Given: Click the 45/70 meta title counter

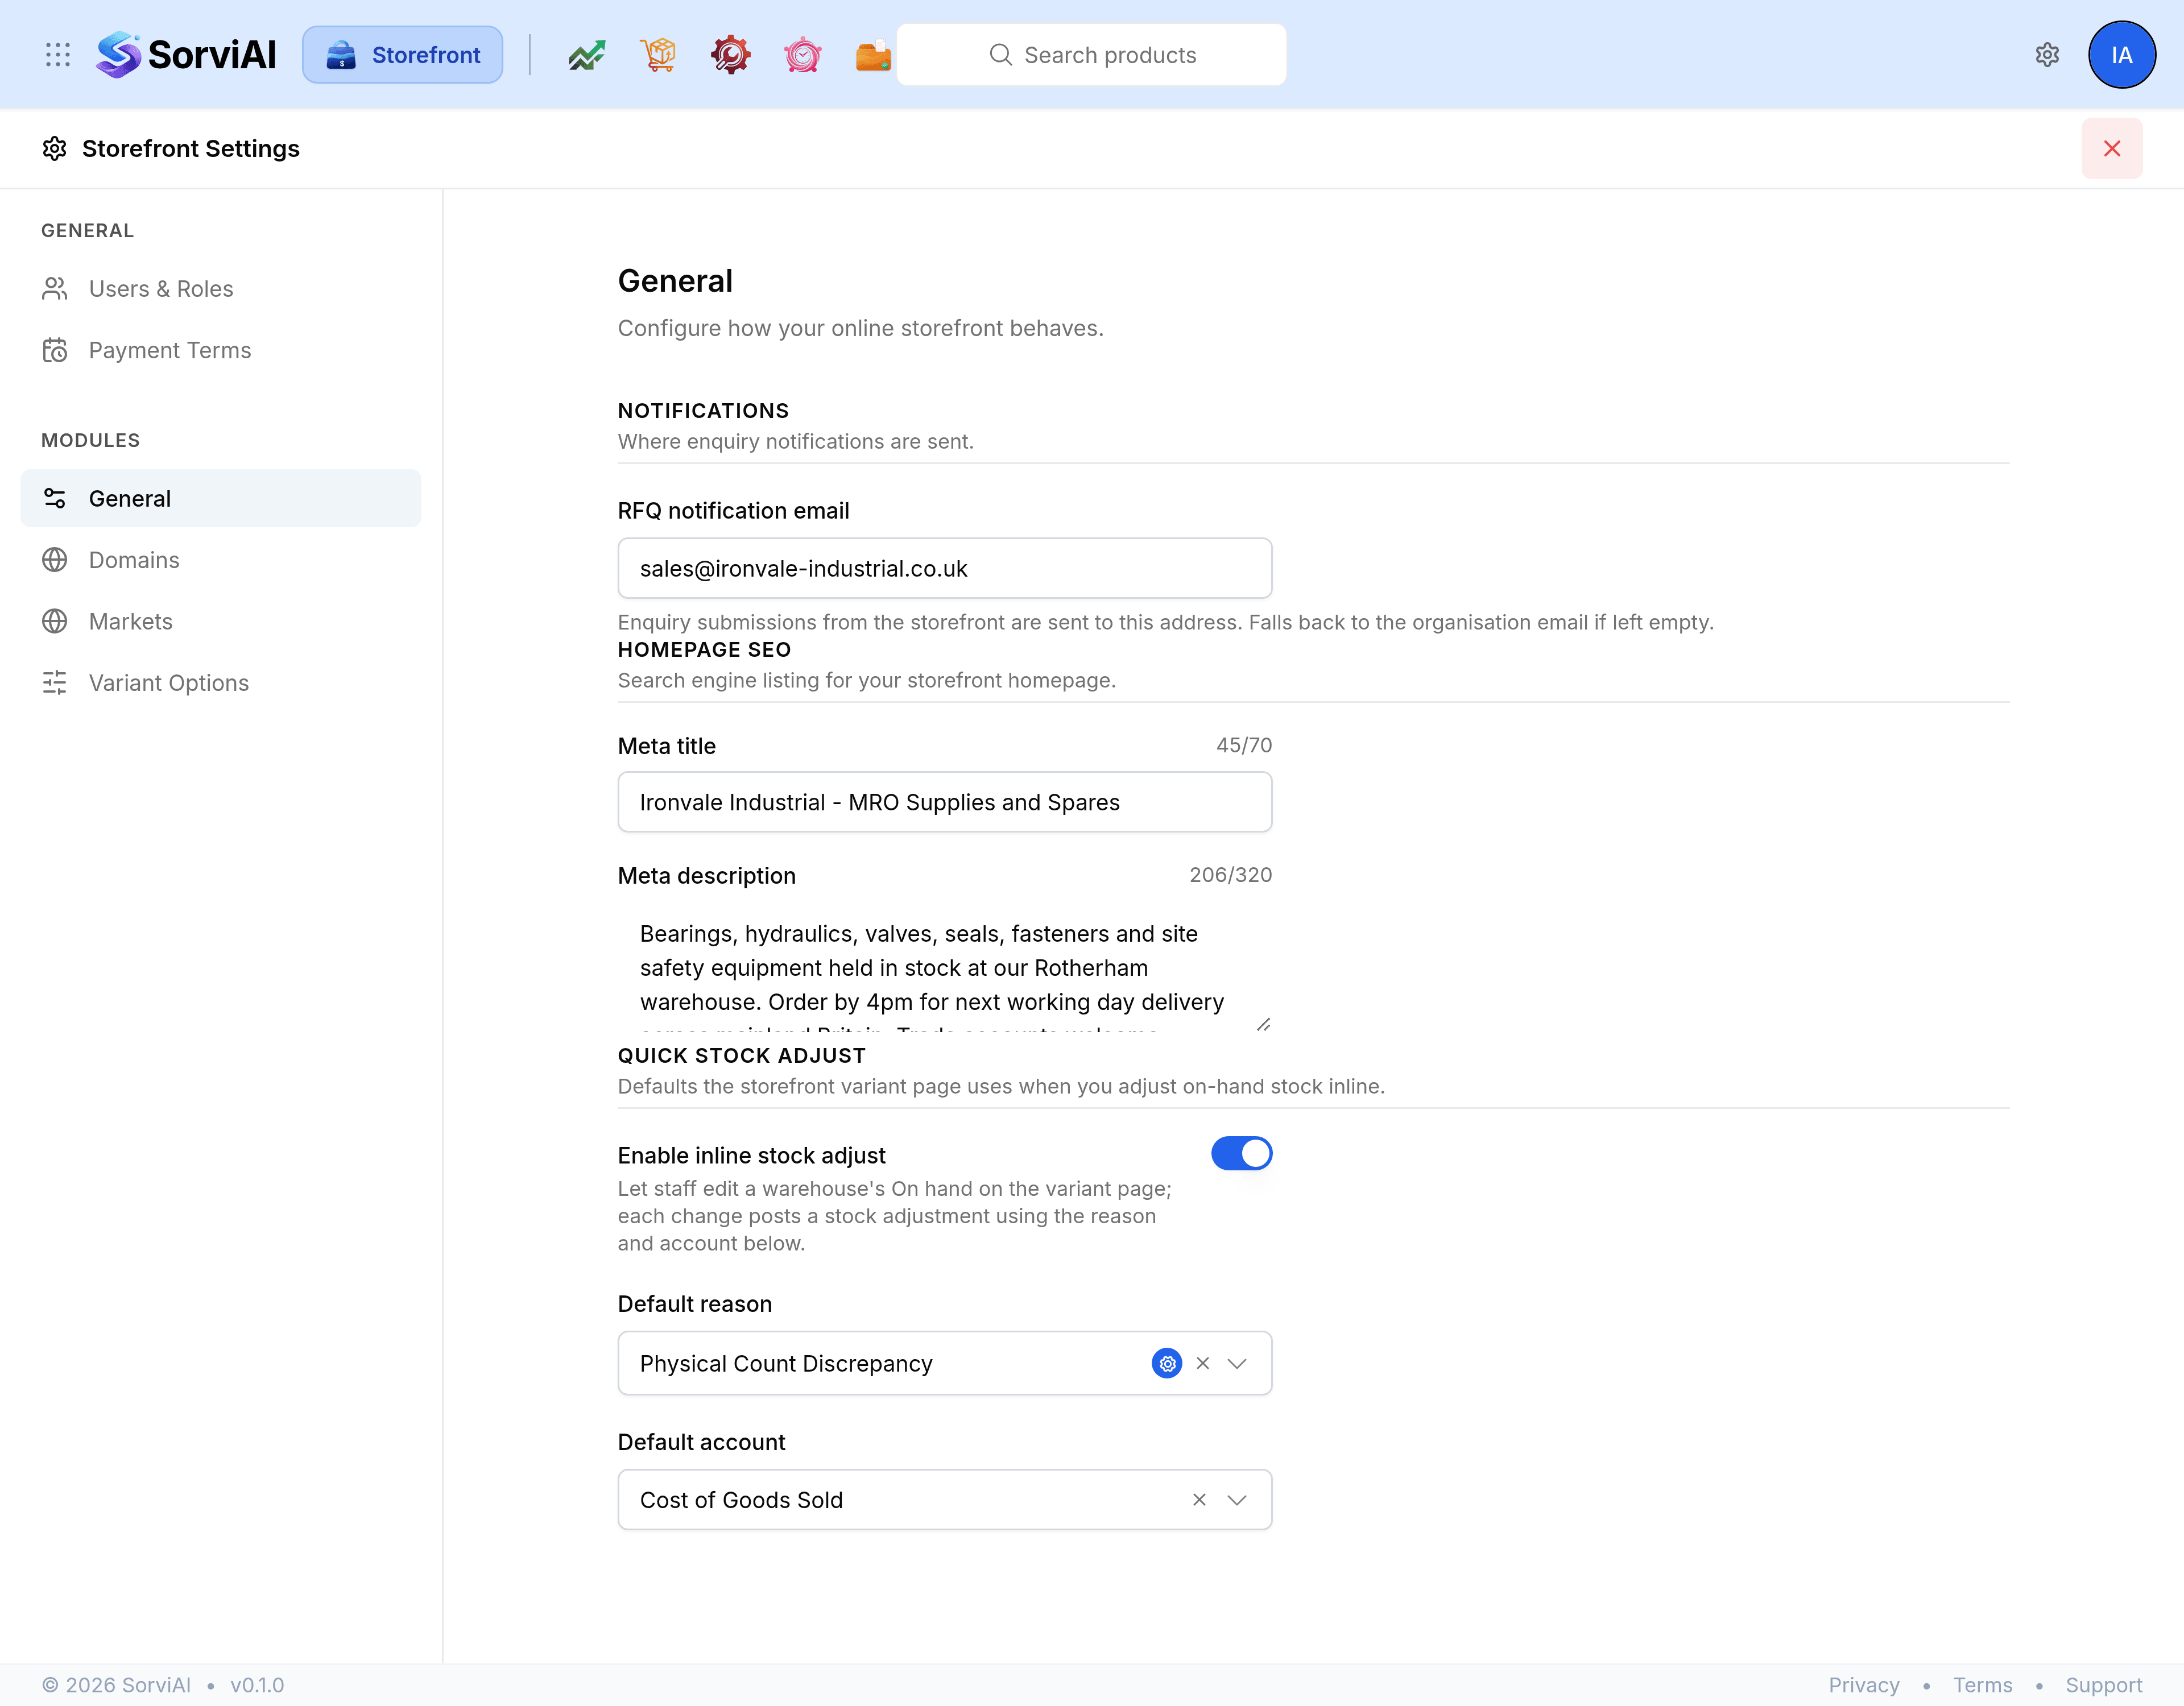Looking at the screenshot, I should point(1244,745).
